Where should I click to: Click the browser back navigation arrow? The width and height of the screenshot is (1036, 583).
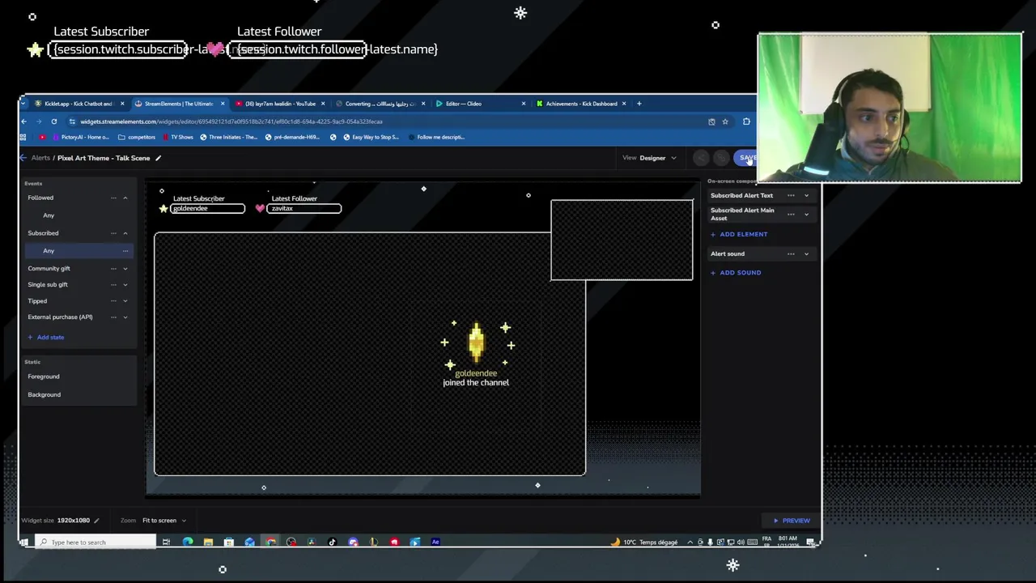point(24,121)
